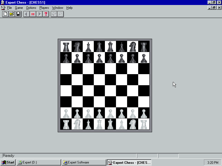Select the white pawn on g2
The height and width of the screenshot is (166, 222).
[133, 113]
